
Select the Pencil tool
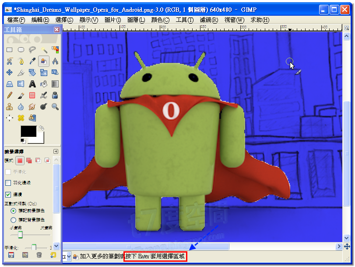click(x=9, y=95)
